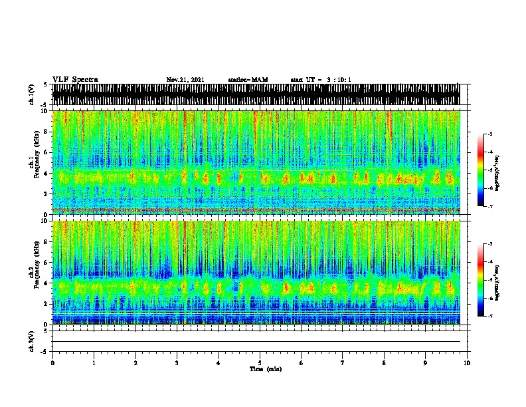The image size is (526, 407).
Task: Click the log(PSD) label beside ch.1 colorbar
Action: [497, 173]
